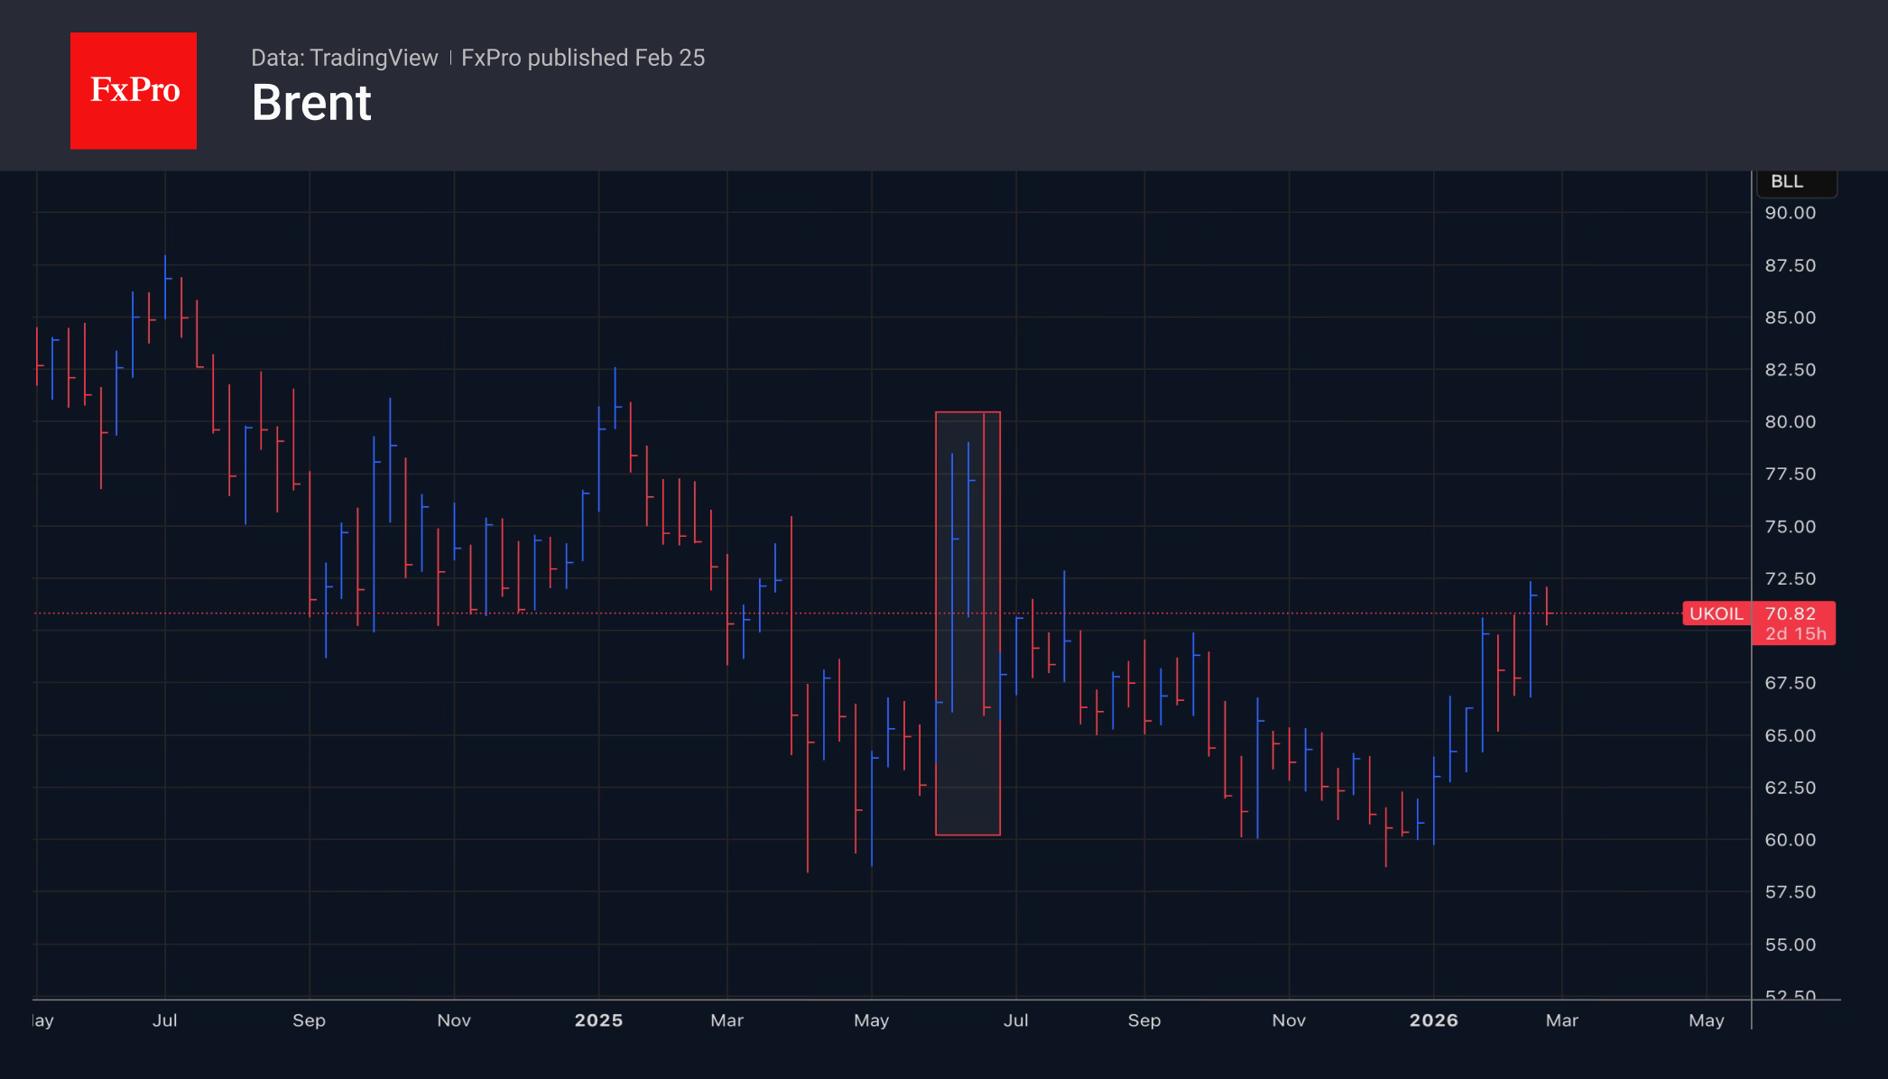Click the 2d 15h countdown label

click(1795, 633)
